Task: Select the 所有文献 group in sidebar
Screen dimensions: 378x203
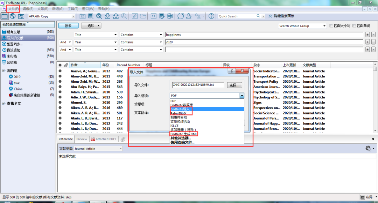Action: (x=28, y=32)
